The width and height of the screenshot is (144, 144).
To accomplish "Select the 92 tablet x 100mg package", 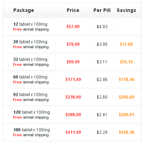I will click(30, 95).
